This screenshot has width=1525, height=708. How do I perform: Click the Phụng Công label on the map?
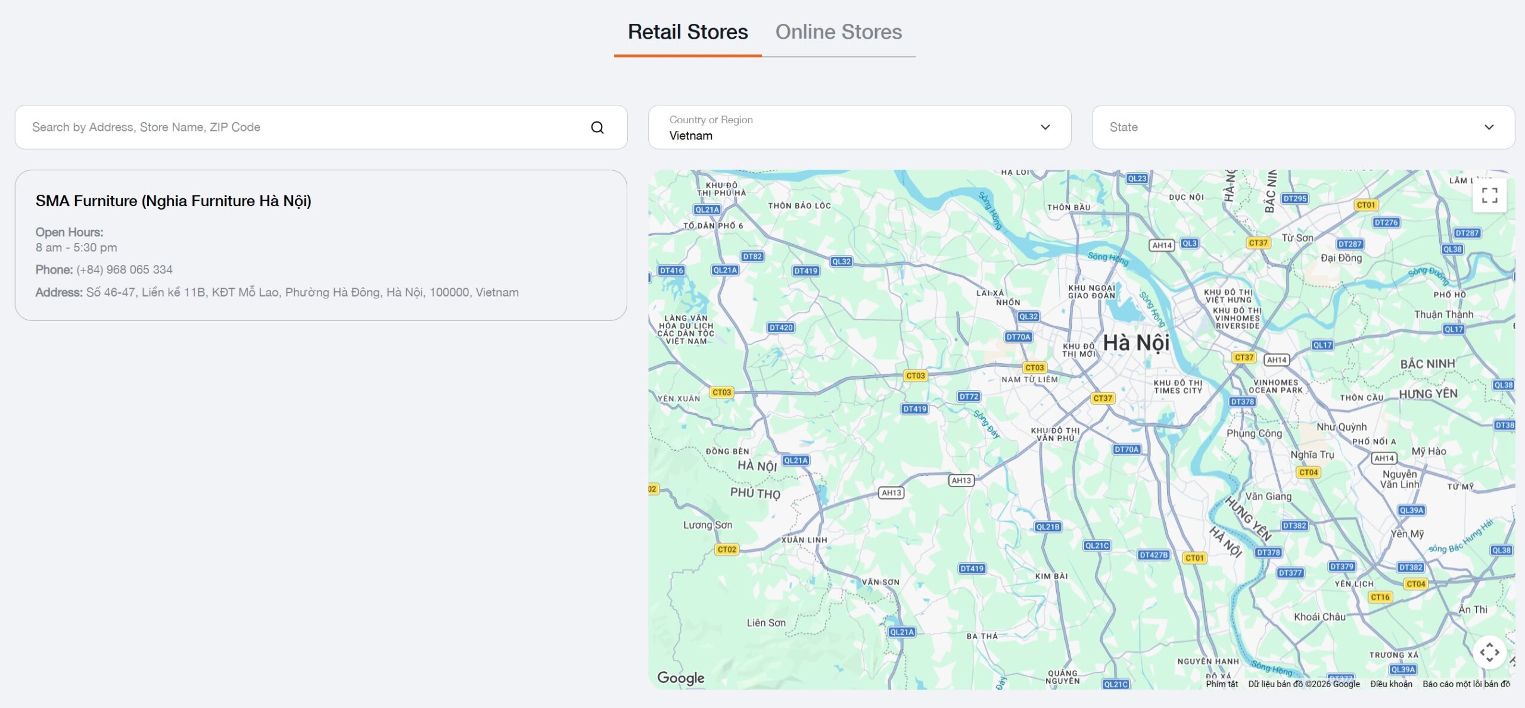pos(1254,433)
